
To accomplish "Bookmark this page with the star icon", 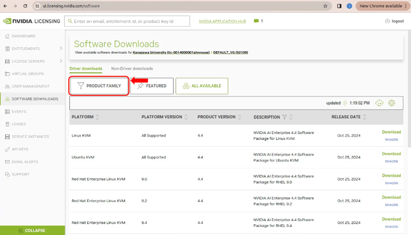I will pos(325,6).
